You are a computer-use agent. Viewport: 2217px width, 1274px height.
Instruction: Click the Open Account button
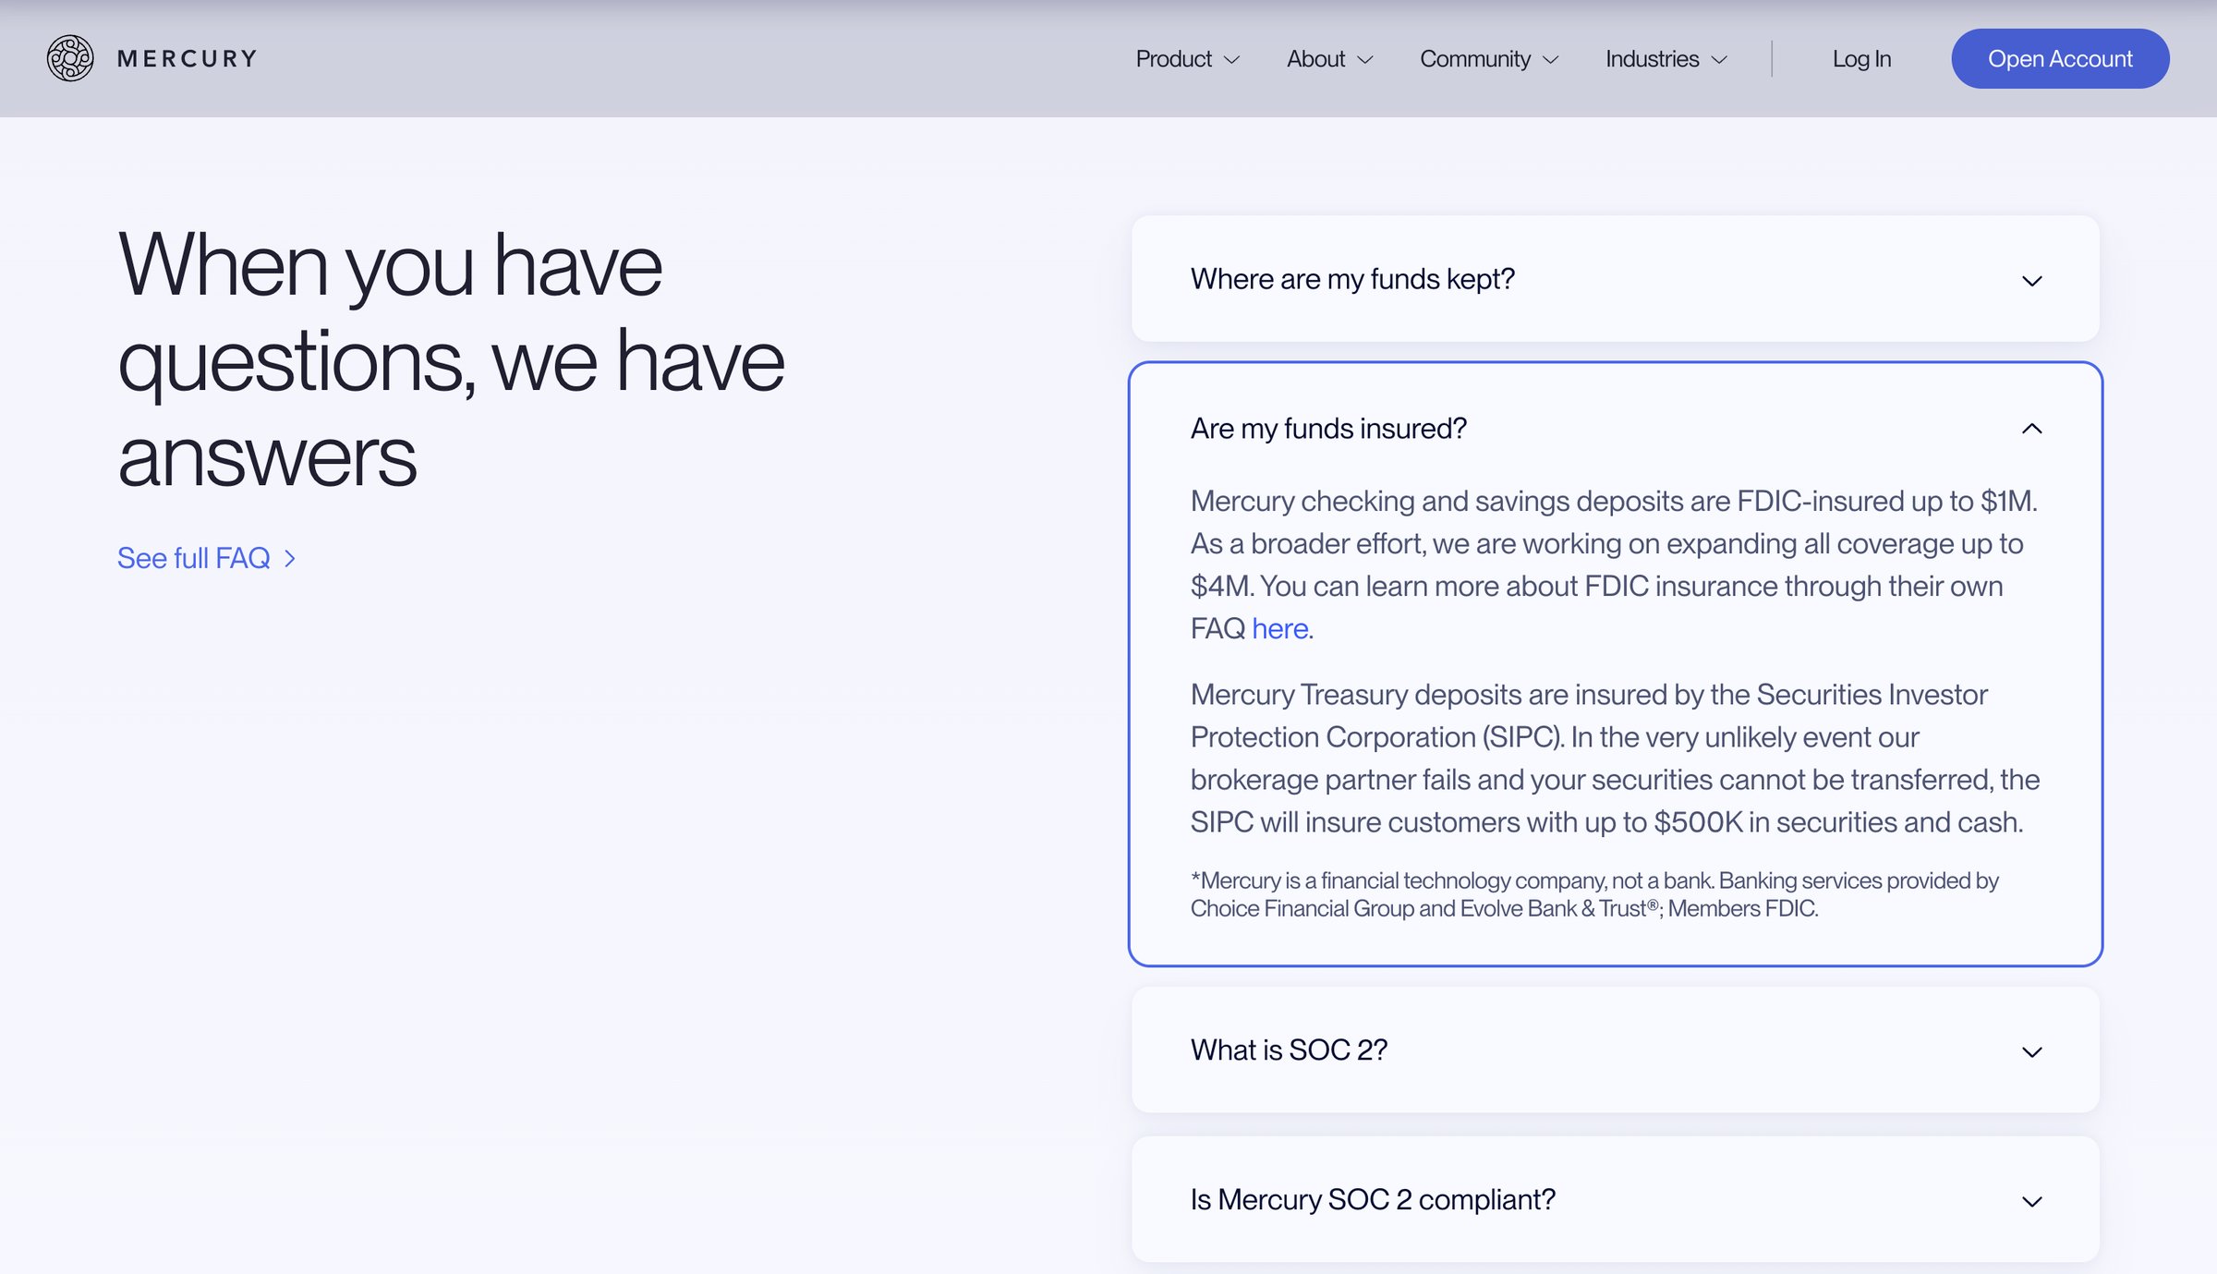click(x=2060, y=59)
